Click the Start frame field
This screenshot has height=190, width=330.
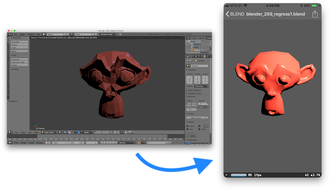[60, 143]
